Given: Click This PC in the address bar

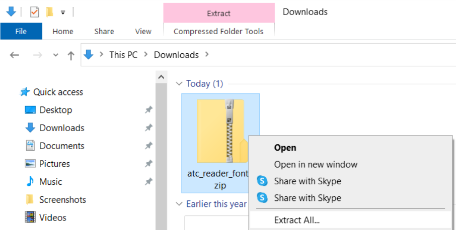Looking at the screenshot, I should (123, 55).
